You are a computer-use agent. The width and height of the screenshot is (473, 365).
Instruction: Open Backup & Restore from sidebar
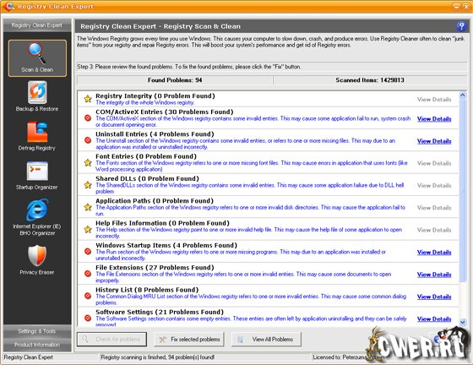37,96
